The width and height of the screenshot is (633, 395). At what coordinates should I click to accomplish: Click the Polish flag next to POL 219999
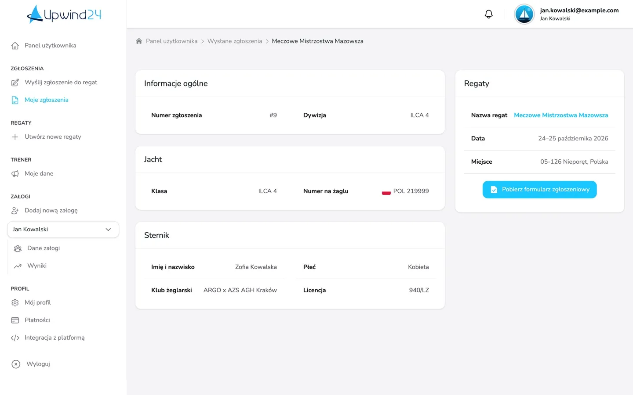pos(386,191)
